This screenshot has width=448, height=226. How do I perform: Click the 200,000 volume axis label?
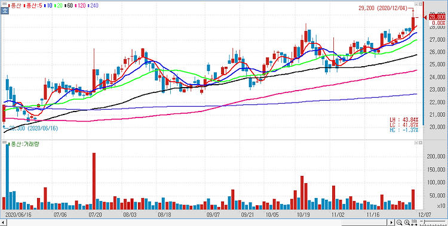tap(436, 157)
